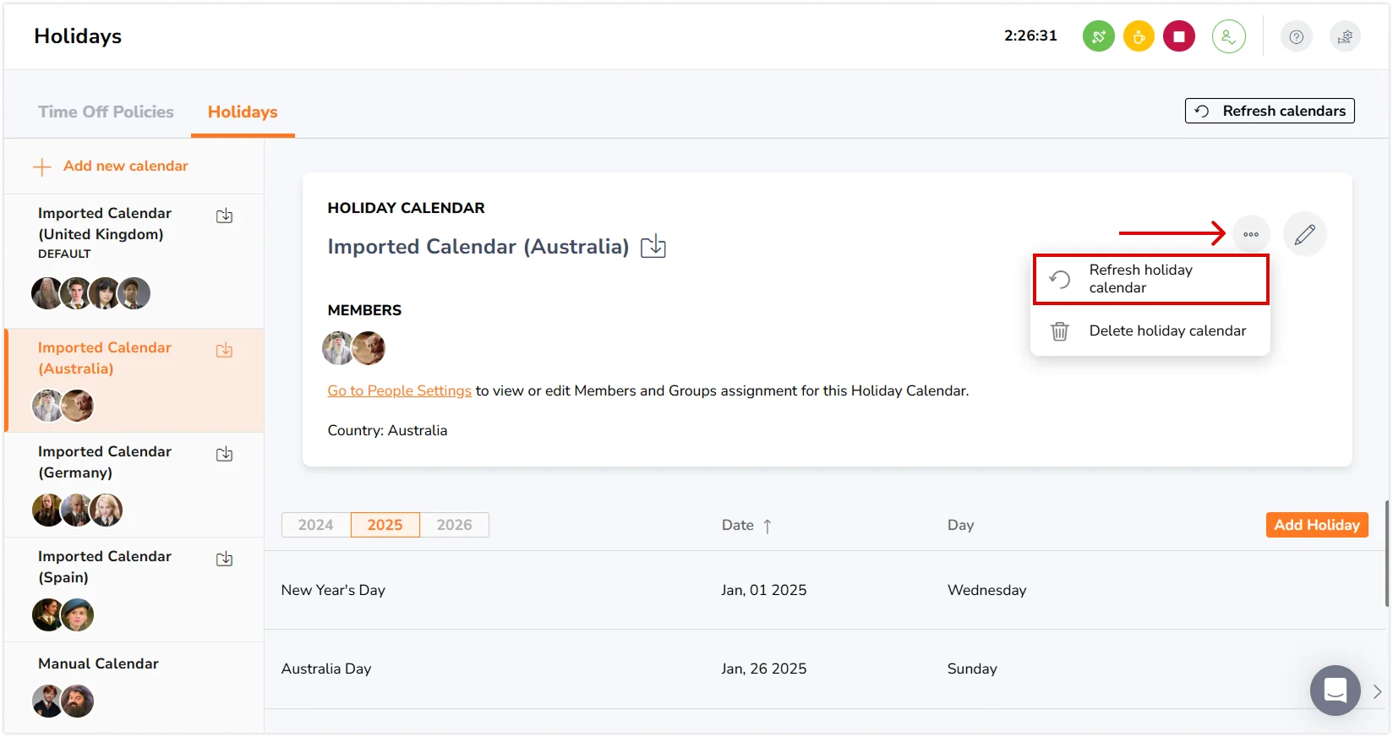Click the refresh arrow icon in dropdown menu
The height and width of the screenshot is (737, 1393).
pyautogui.click(x=1060, y=279)
